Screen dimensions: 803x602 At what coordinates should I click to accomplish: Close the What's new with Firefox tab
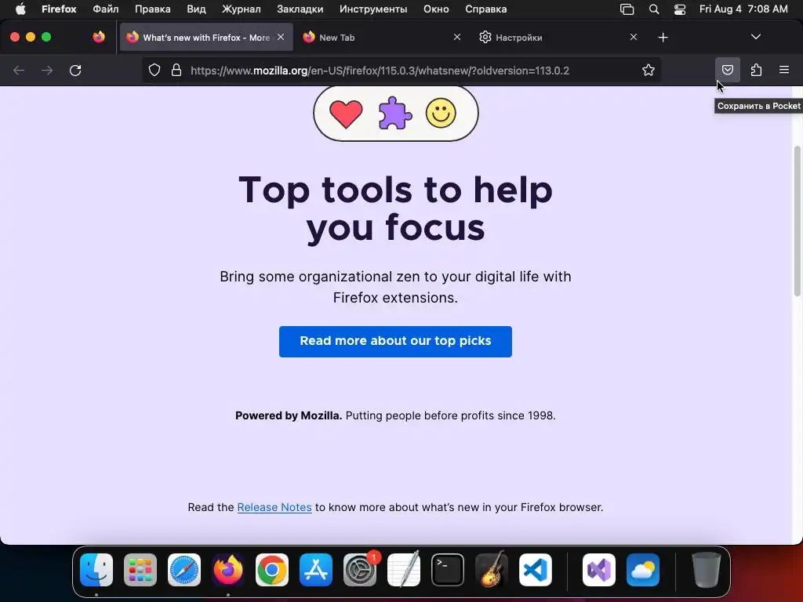(x=281, y=37)
